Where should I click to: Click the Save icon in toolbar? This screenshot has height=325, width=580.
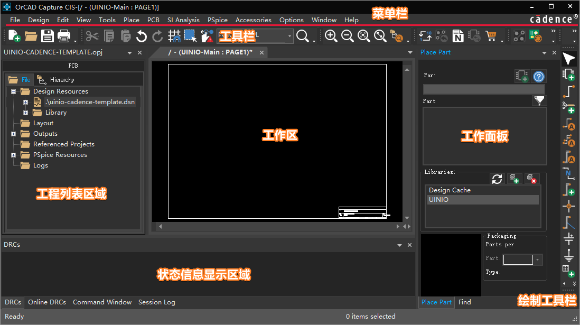[48, 36]
